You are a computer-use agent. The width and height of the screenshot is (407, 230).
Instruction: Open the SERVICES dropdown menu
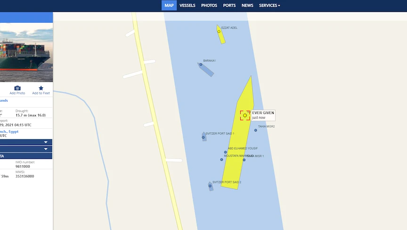tap(269, 6)
